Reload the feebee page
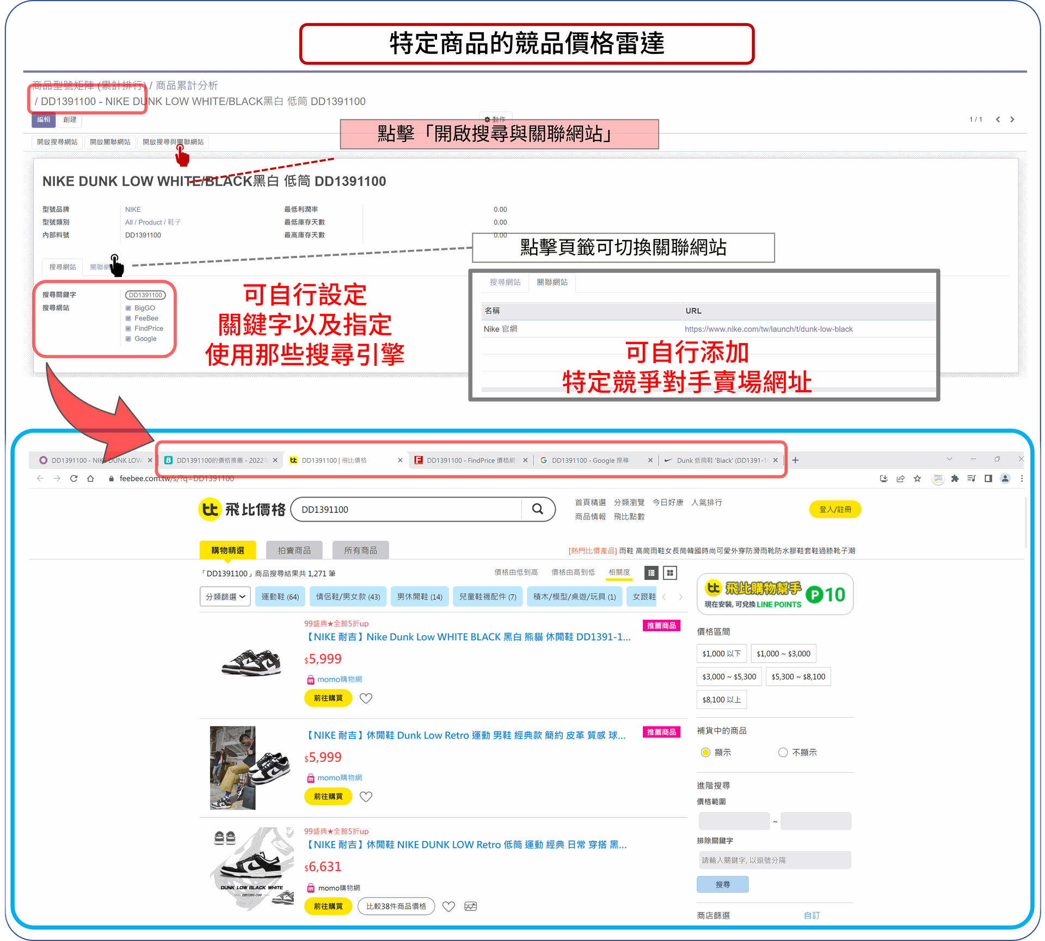Image resolution: width=1045 pixels, height=941 pixels. pos(74,478)
